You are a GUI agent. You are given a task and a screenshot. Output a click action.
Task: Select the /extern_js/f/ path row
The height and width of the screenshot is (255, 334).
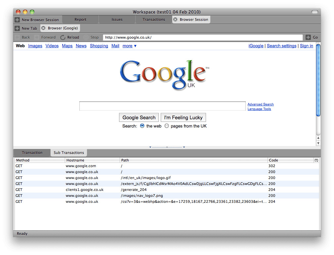pyautogui.click(x=167, y=184)
